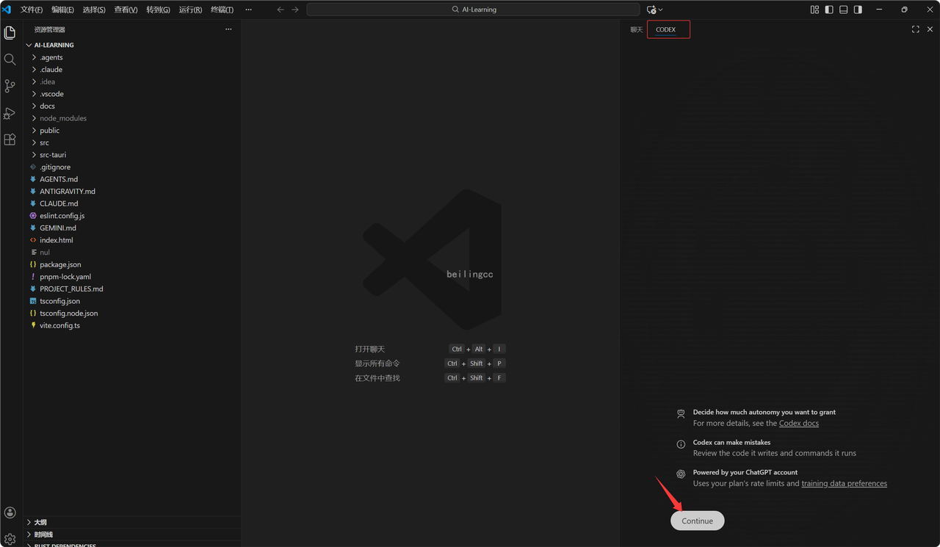The image size is (940, 547).
Task: Open the Copilot dropdown arrow in title bar
Action: [x=660, y=10]
